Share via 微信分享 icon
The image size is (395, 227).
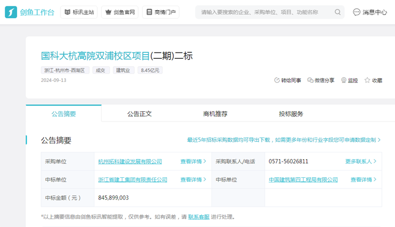[310, 81]
